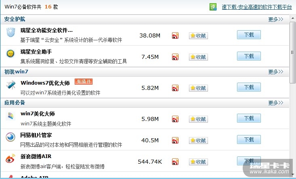Download 瑞星安全助手
The height and width of the screenshot is (179, 296).
click(249, 56)
